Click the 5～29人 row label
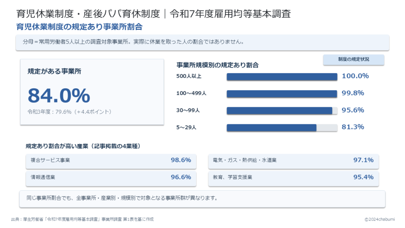Viewport: 405px width, 228px height. pos(186,127)
